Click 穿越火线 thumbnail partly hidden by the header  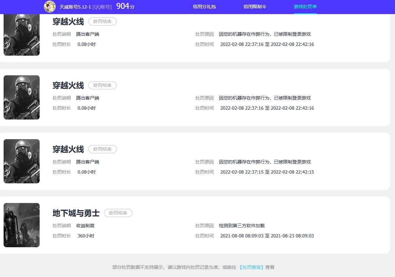tap(22, 35)
